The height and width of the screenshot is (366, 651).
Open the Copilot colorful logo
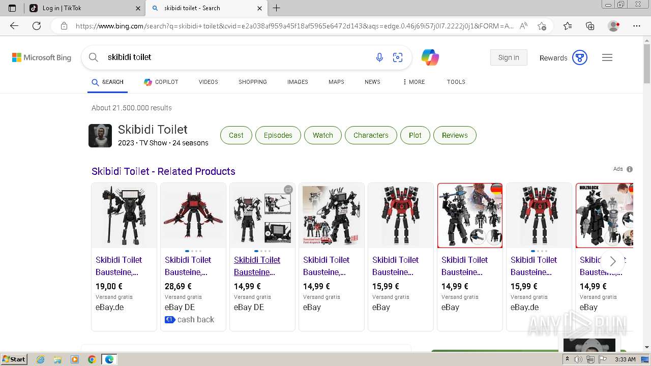(430, 57)
